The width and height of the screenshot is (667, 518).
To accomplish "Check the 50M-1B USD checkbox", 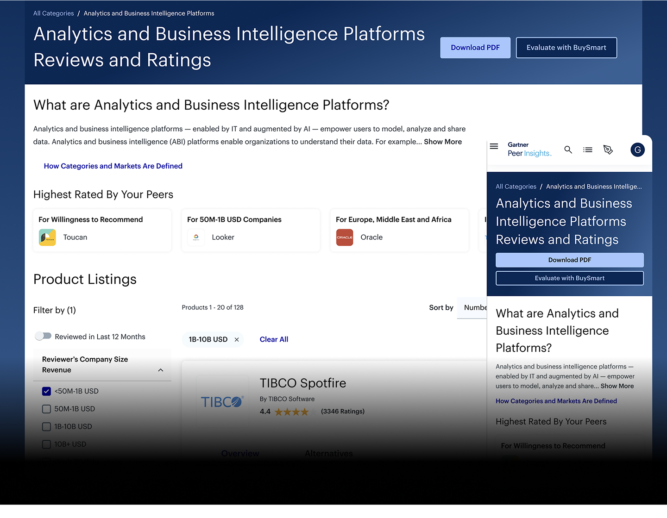I will (x=46, y=409).
